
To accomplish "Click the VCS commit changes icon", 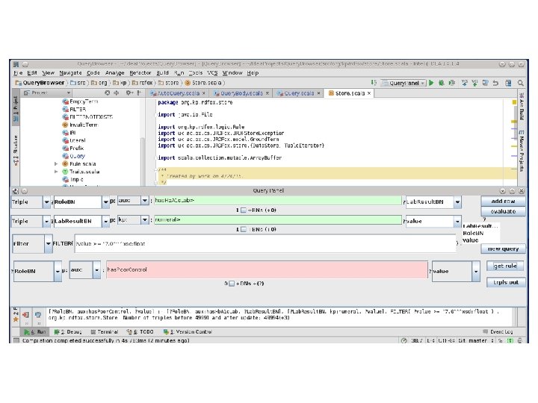I will click(x=475, y=83).
